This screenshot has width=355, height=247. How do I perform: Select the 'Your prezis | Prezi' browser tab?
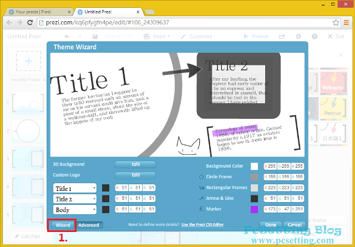pos(36,10)
